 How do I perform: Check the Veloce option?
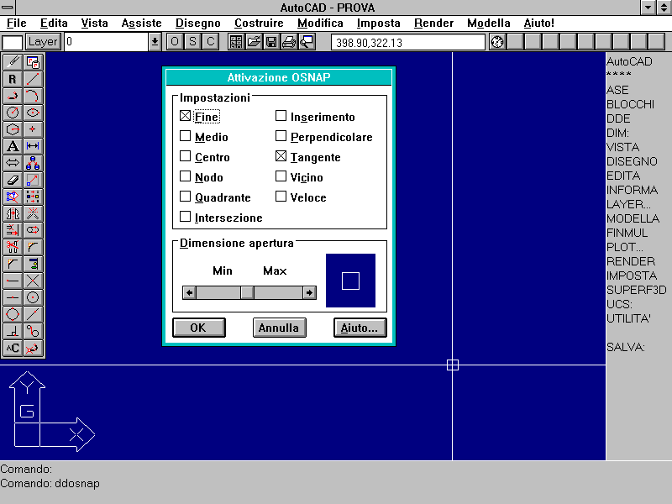[x=281, y=197]
